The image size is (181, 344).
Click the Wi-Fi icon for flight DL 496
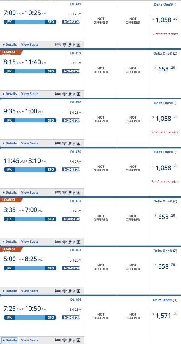pos(64,340)
